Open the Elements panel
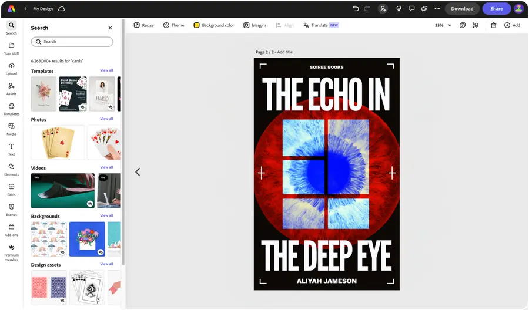The image size is (529, 310). click(x=11, y=169)
